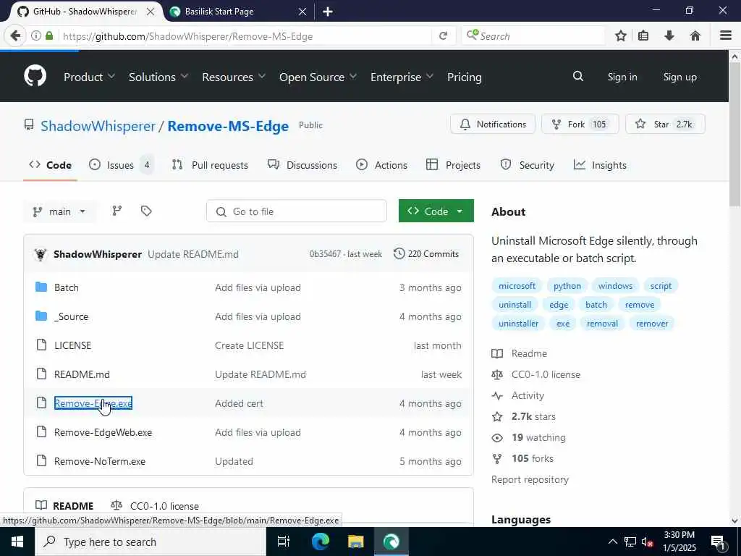Bookmark this page with the star icon
Image resolution: width=741 pixels, height=556 pixels.
coord(620,36)
